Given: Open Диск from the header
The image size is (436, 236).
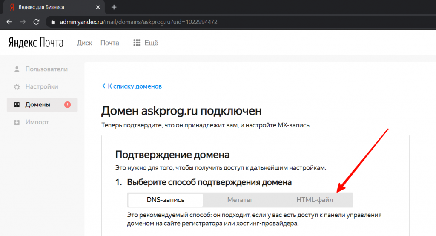Looking at the screenshot, I should 85,43.
